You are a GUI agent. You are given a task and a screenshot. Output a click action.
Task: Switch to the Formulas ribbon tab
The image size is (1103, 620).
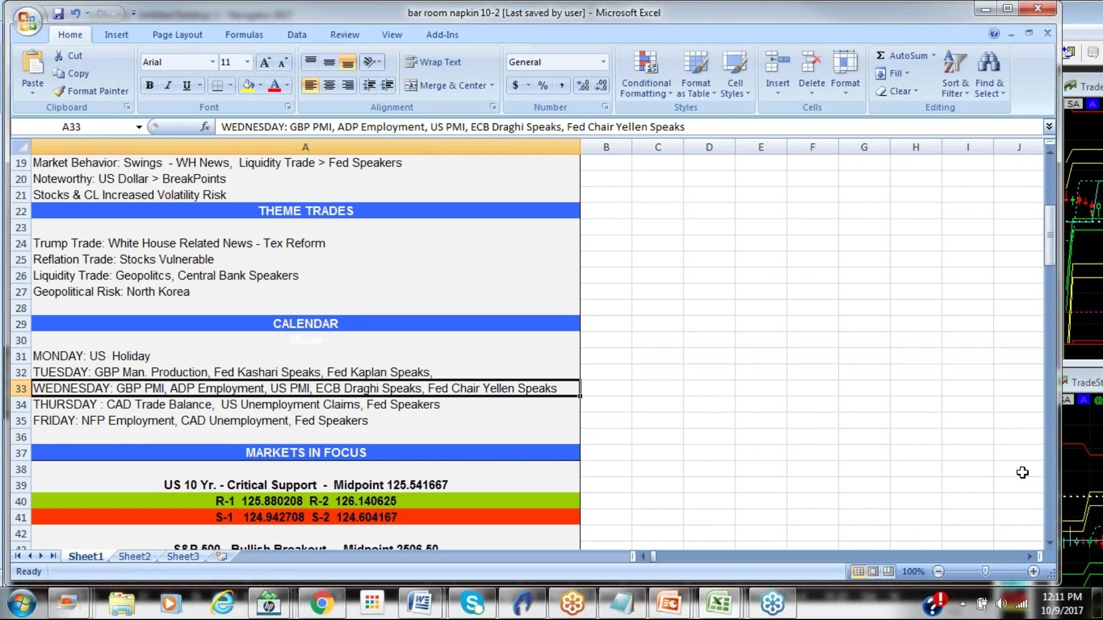point(244,34)
